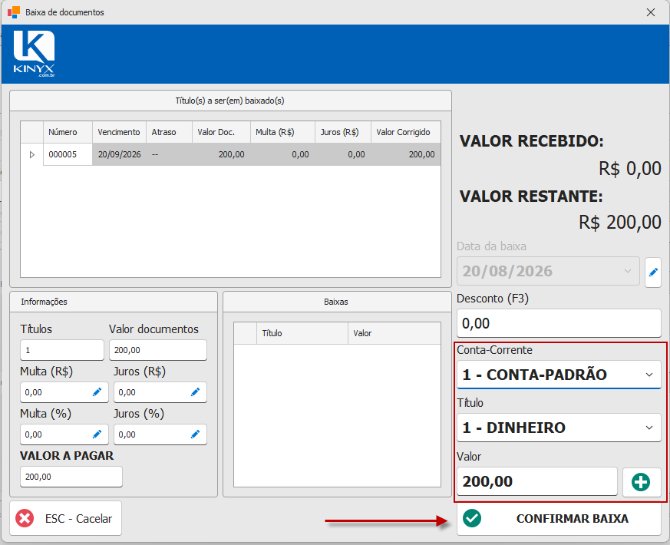670x545 pixels.
Task: Click the Juros (R$) value field
Action: click(160, 392)
